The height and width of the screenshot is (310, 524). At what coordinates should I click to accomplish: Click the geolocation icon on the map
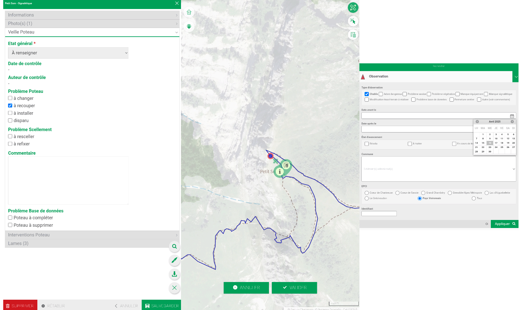tap(189, 26)
